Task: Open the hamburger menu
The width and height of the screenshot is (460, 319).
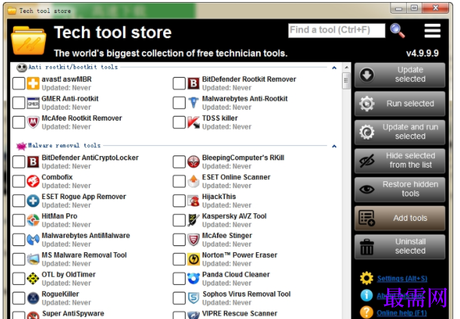Action: click(433, 31)
